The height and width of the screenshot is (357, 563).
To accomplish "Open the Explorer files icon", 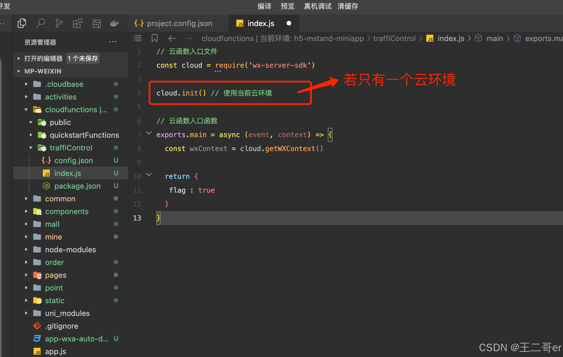I will [x=22, y=23].
